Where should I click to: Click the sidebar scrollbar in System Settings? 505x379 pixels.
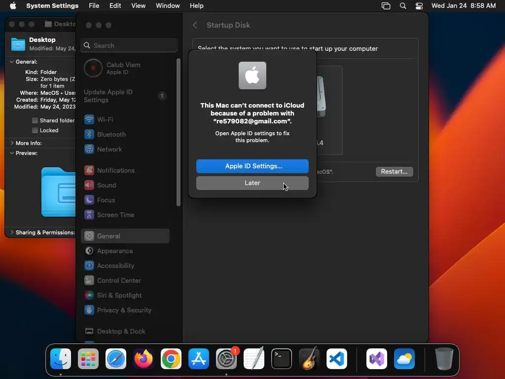click(179, 132)
